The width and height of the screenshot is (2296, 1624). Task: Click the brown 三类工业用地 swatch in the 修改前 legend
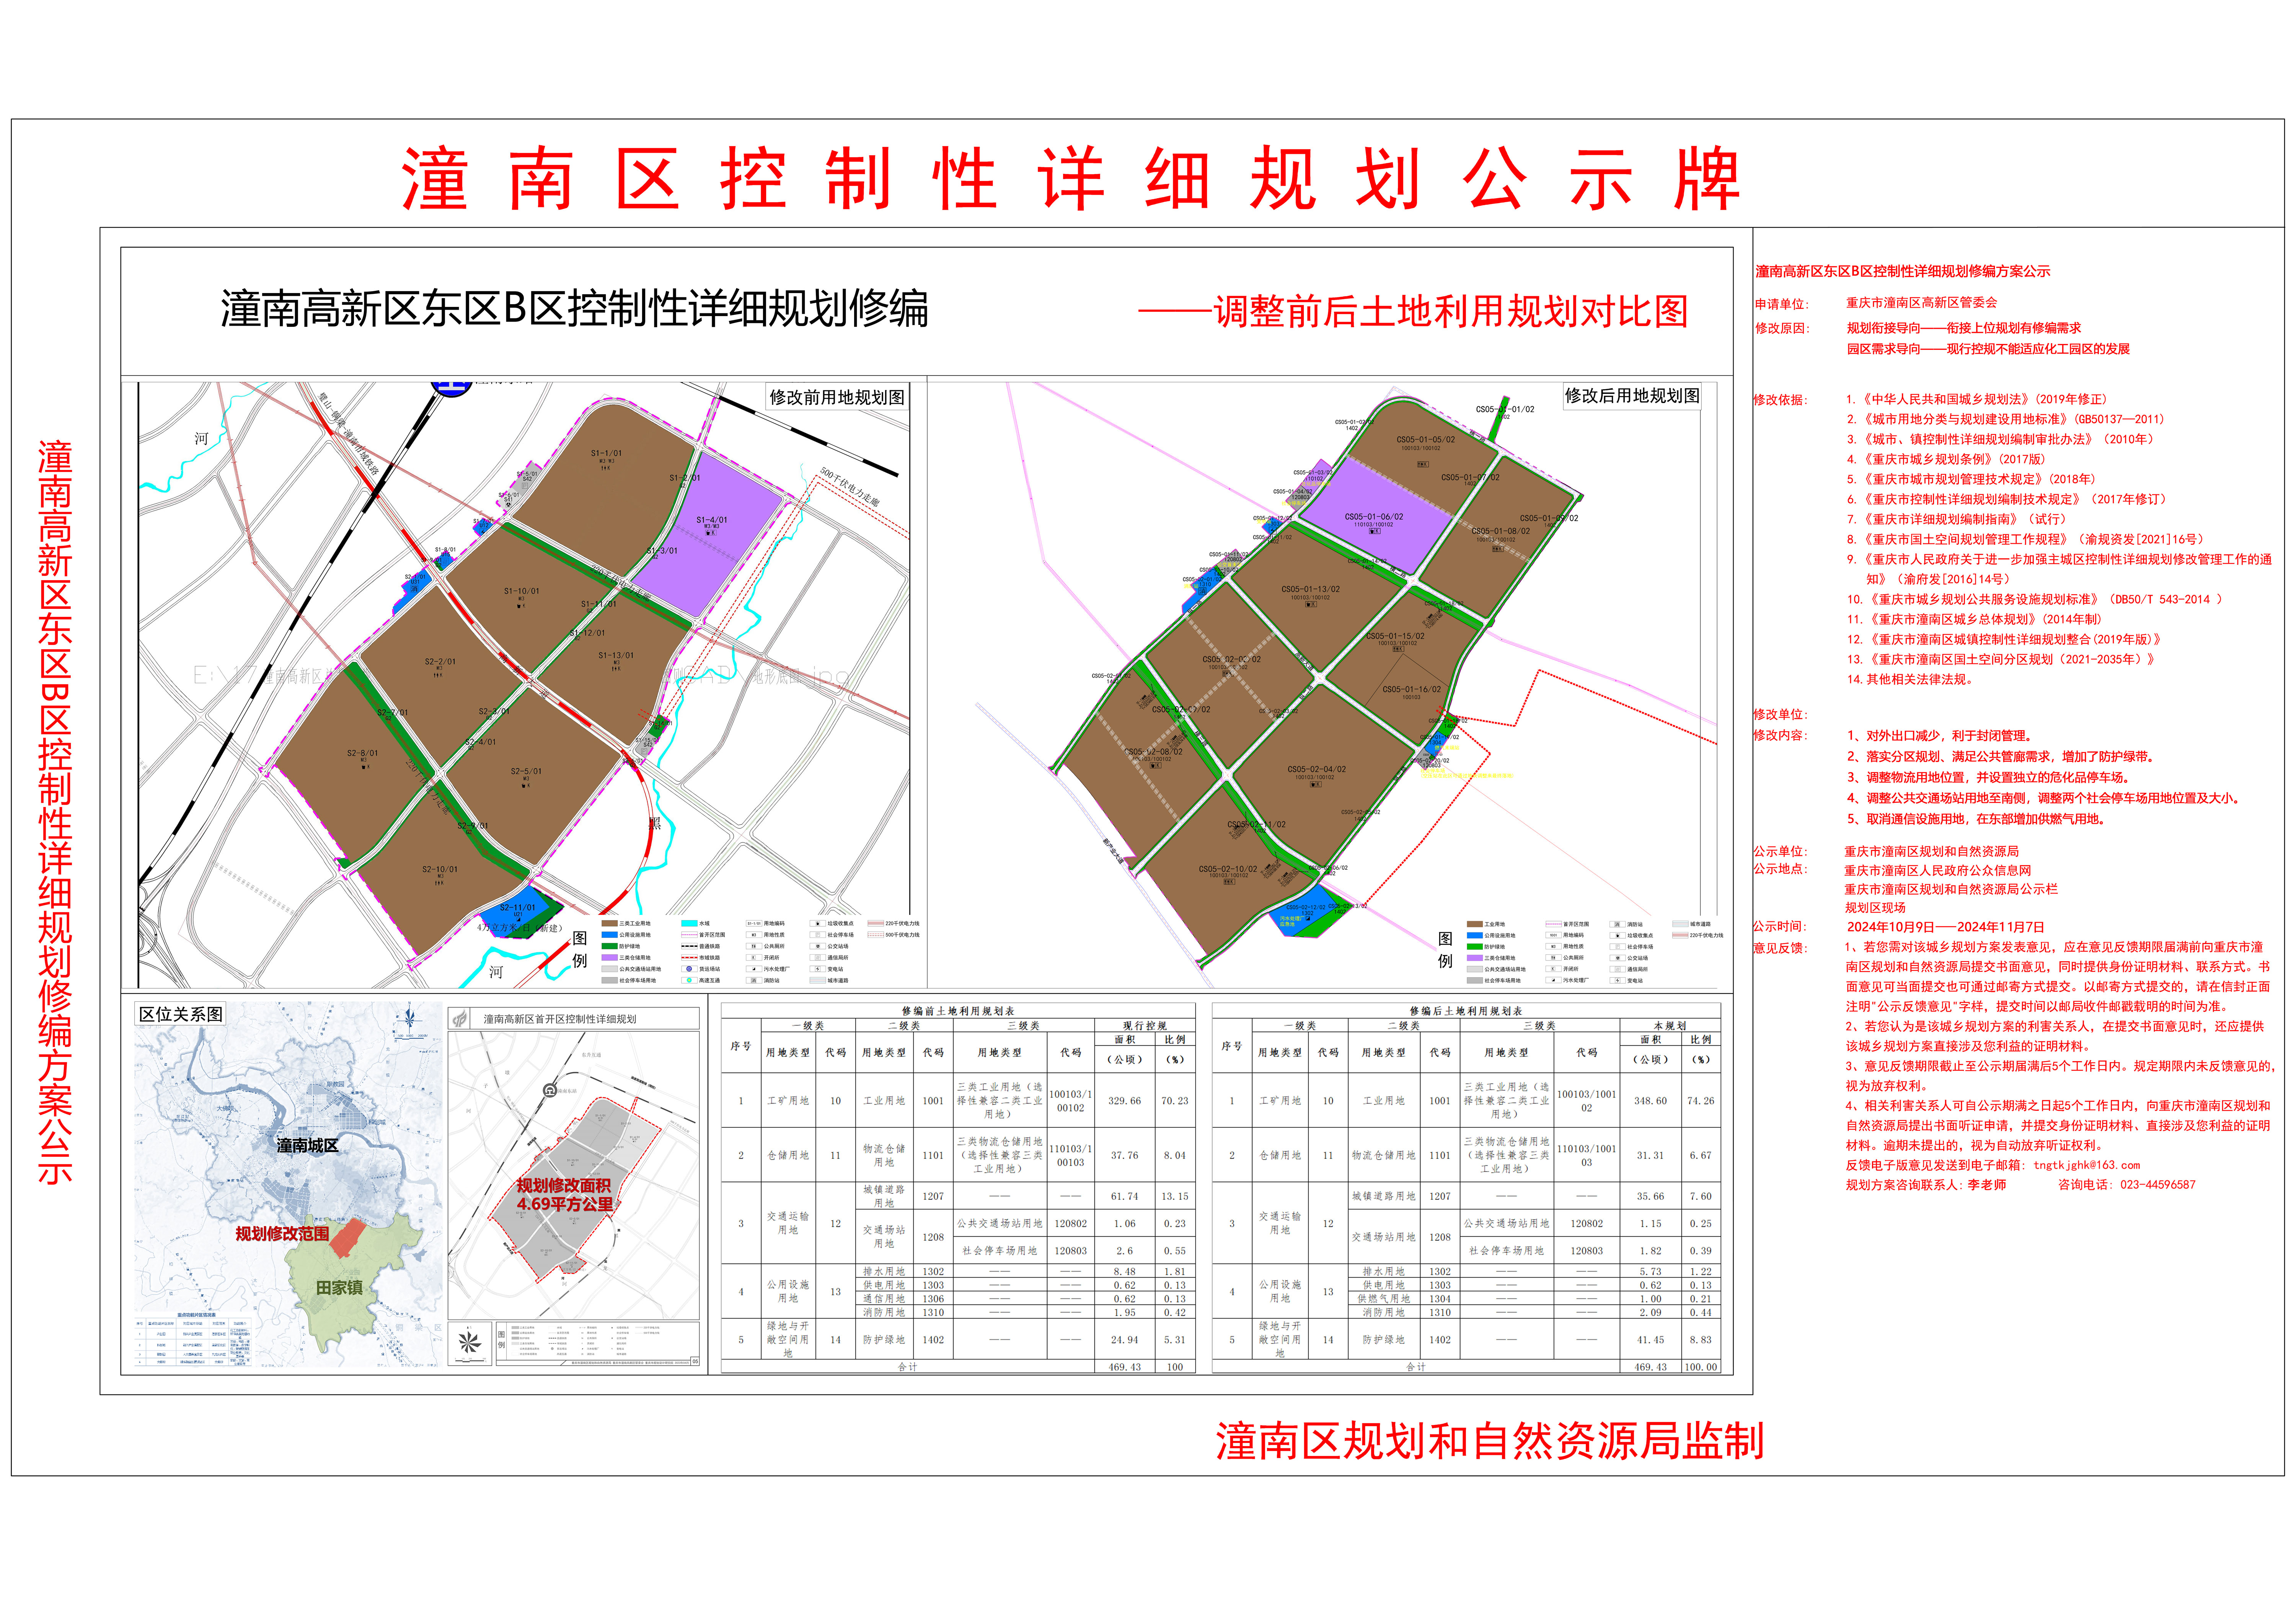click(610, 923)
